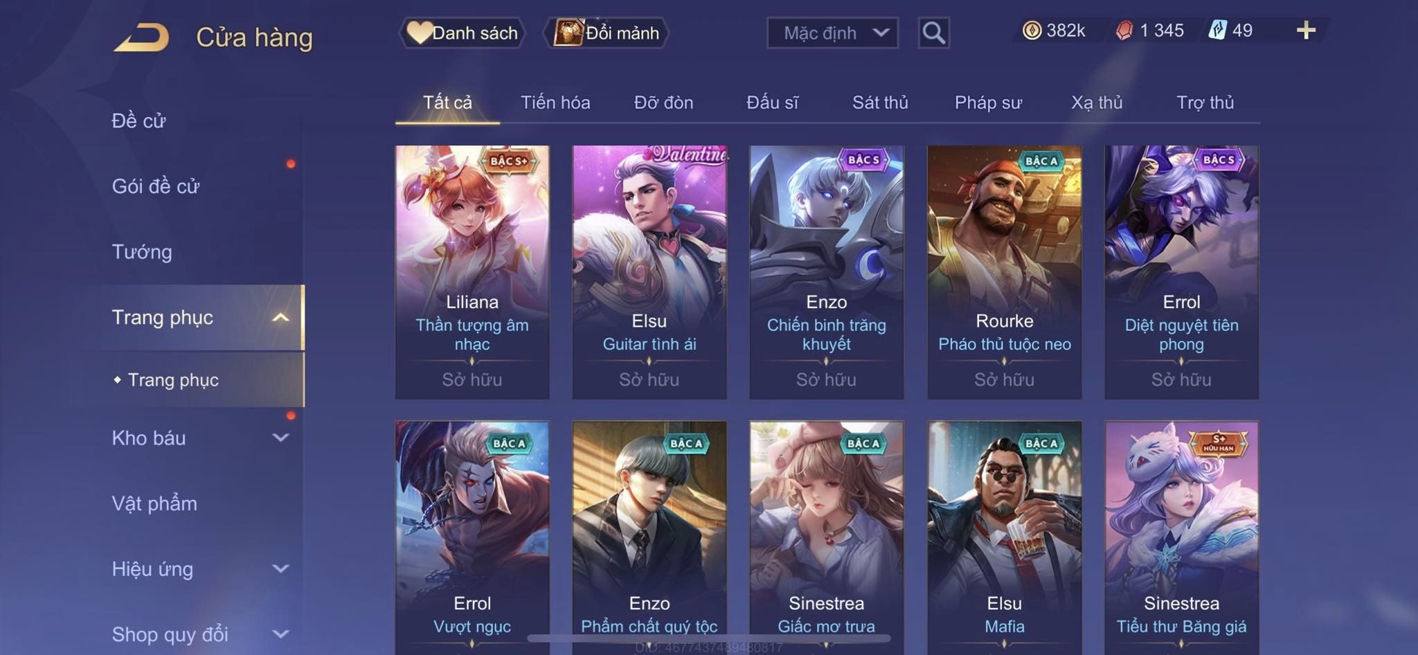Tap the gold coin balance icon

(1032, 30)
